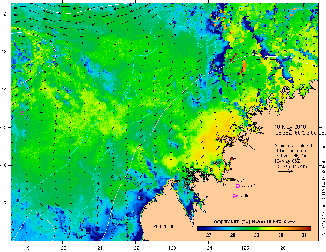Screen dimensions: 326x252
Task: Click the latitude axis label -16
Action: tap(4, 165)
